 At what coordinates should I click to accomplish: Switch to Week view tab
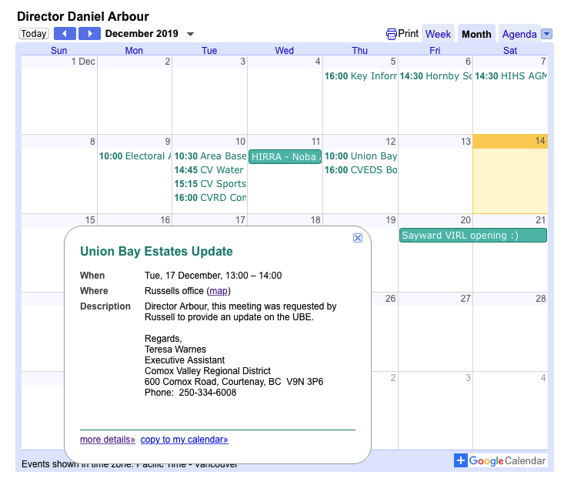click(438, 34)
